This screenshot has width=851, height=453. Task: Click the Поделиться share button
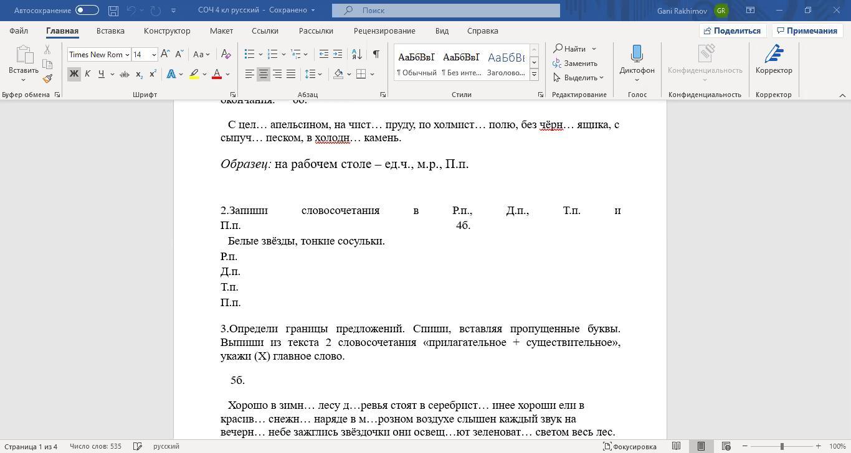733,30
